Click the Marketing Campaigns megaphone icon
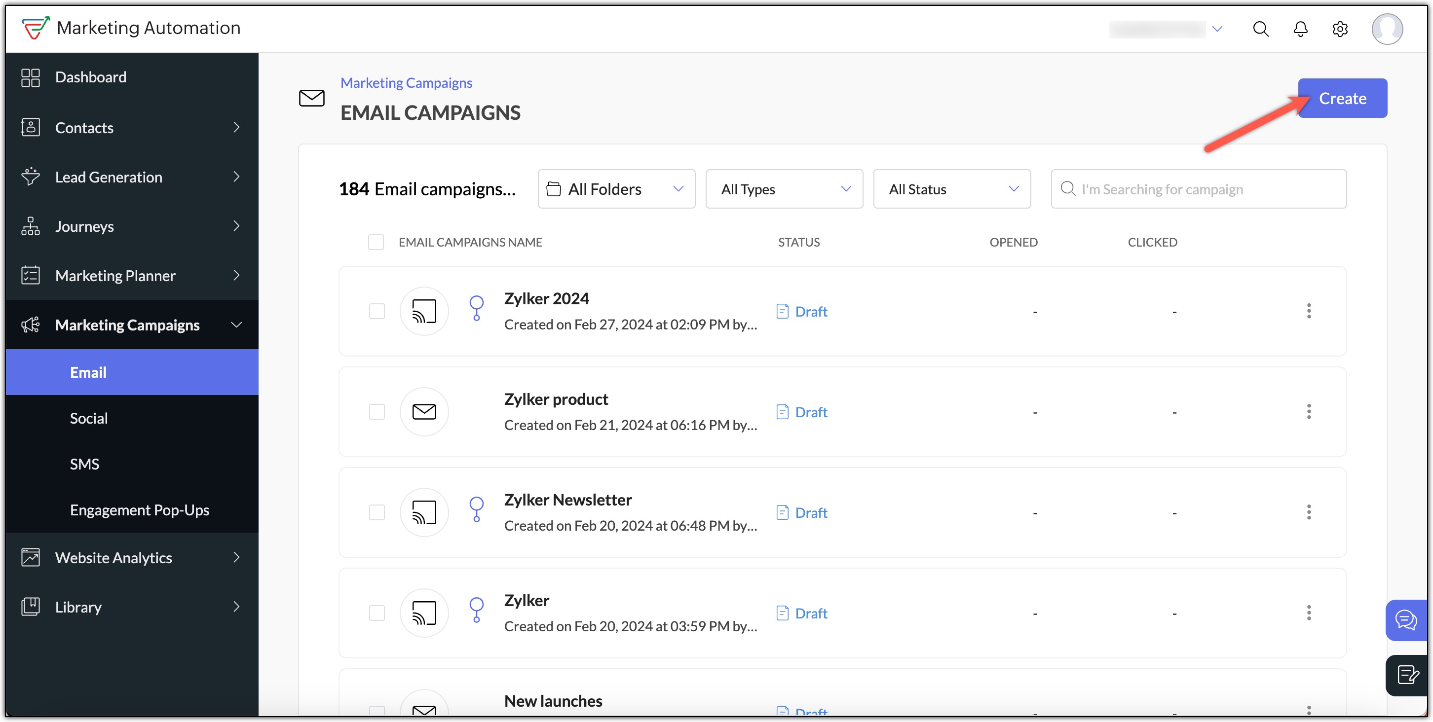 [x=31, y=325]
